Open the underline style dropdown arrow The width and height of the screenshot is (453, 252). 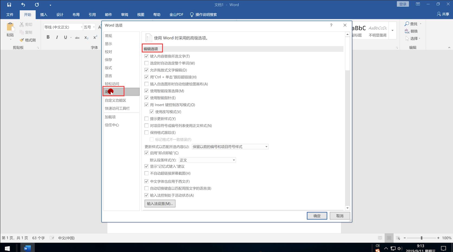[x=71, y=38]
